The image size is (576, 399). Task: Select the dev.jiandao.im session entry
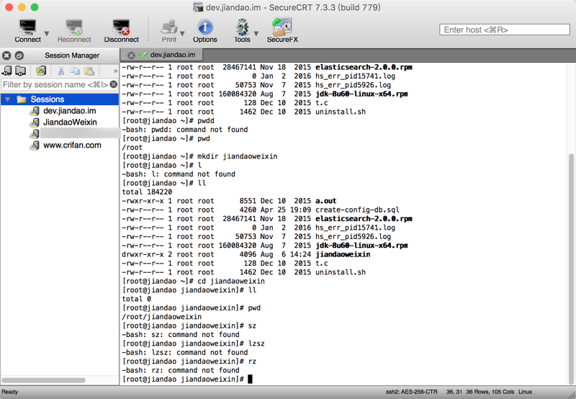tap(69, 111)
